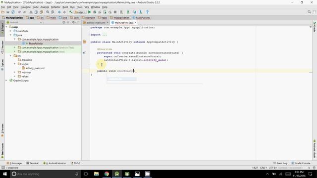Expand the values folder
The width and height of the screenshot is (317, 178).
click(x=14, y=76)
